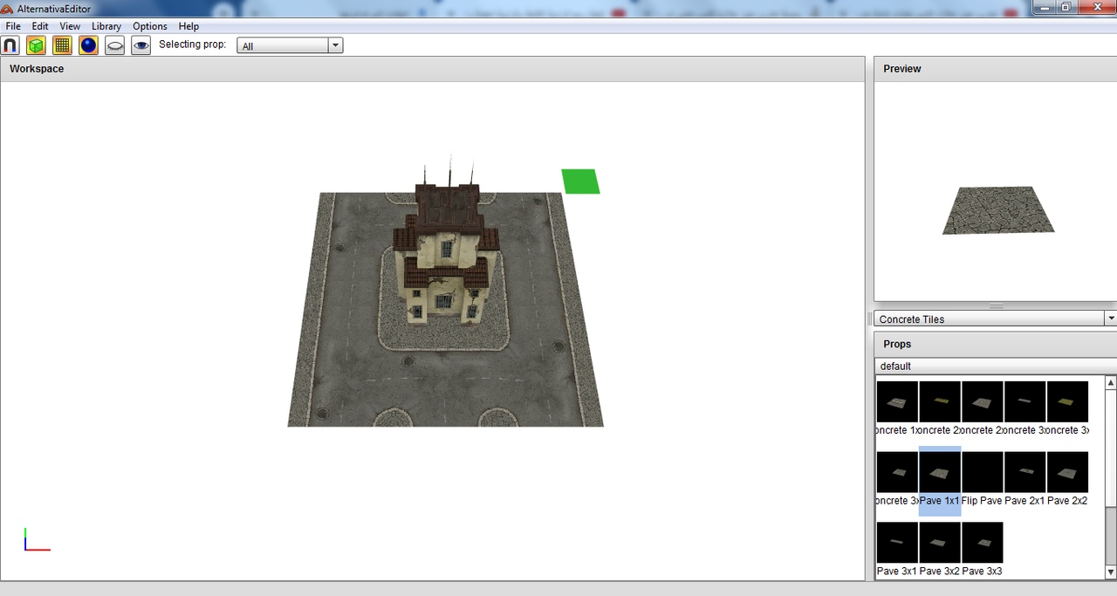This screenshot has height=596, width=1117.
Task: Select the Pave 3x2 prop
Action: (940, 549)
